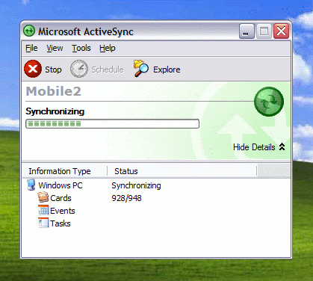The height and width of the screenshot is (281, 313).
Task: Click the Mobile2 device name
Action: pyautogui.click(x=54, y=91)
